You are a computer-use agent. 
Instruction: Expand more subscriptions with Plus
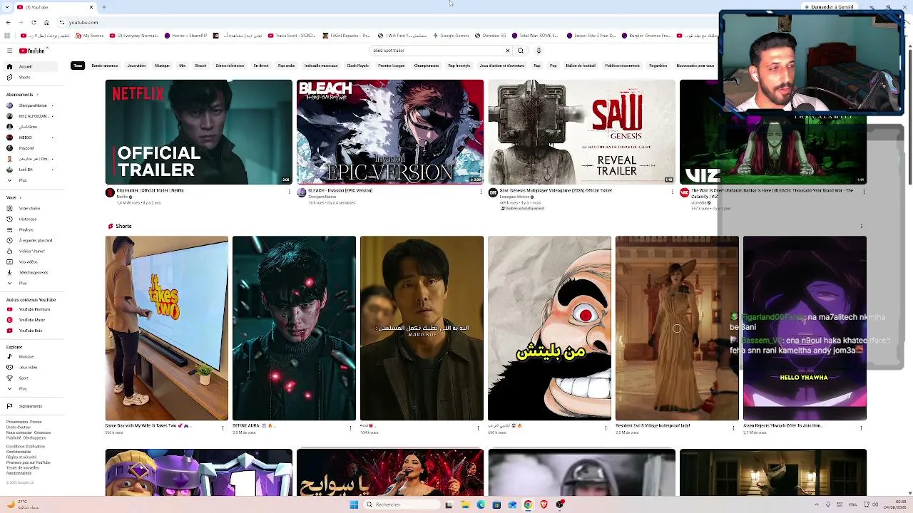coord(33,180)
